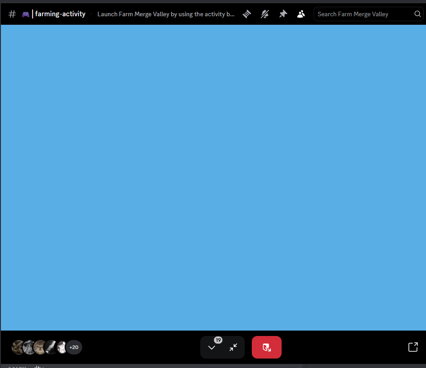Click the fourth participant avatar
Viewport: 426px width, 368px height.
[x=51, y=347]
